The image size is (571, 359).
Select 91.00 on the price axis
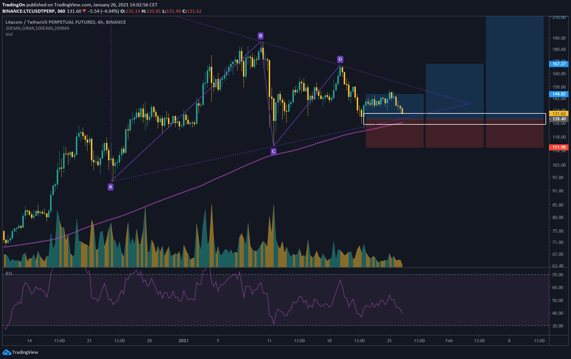pyautogui.click(x=558, y=191)
